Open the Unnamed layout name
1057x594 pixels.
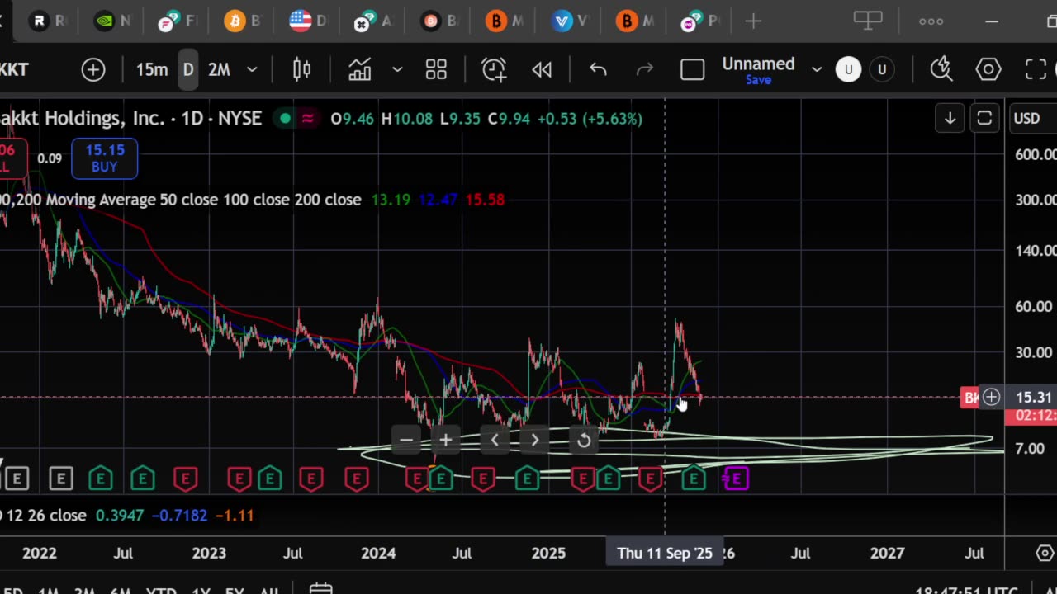[x=758, y=64]
